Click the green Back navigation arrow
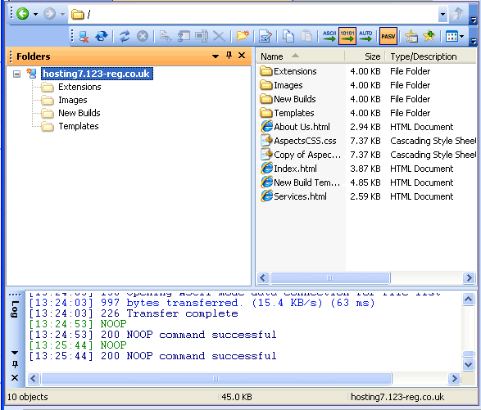 [22, 14]
